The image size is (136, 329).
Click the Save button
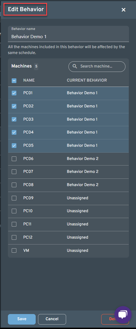[x=22, y=319]
